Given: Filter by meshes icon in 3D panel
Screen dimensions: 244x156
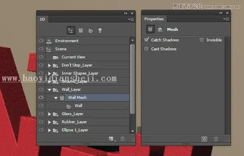Looking at the screenshot, I should pos(81,30).
